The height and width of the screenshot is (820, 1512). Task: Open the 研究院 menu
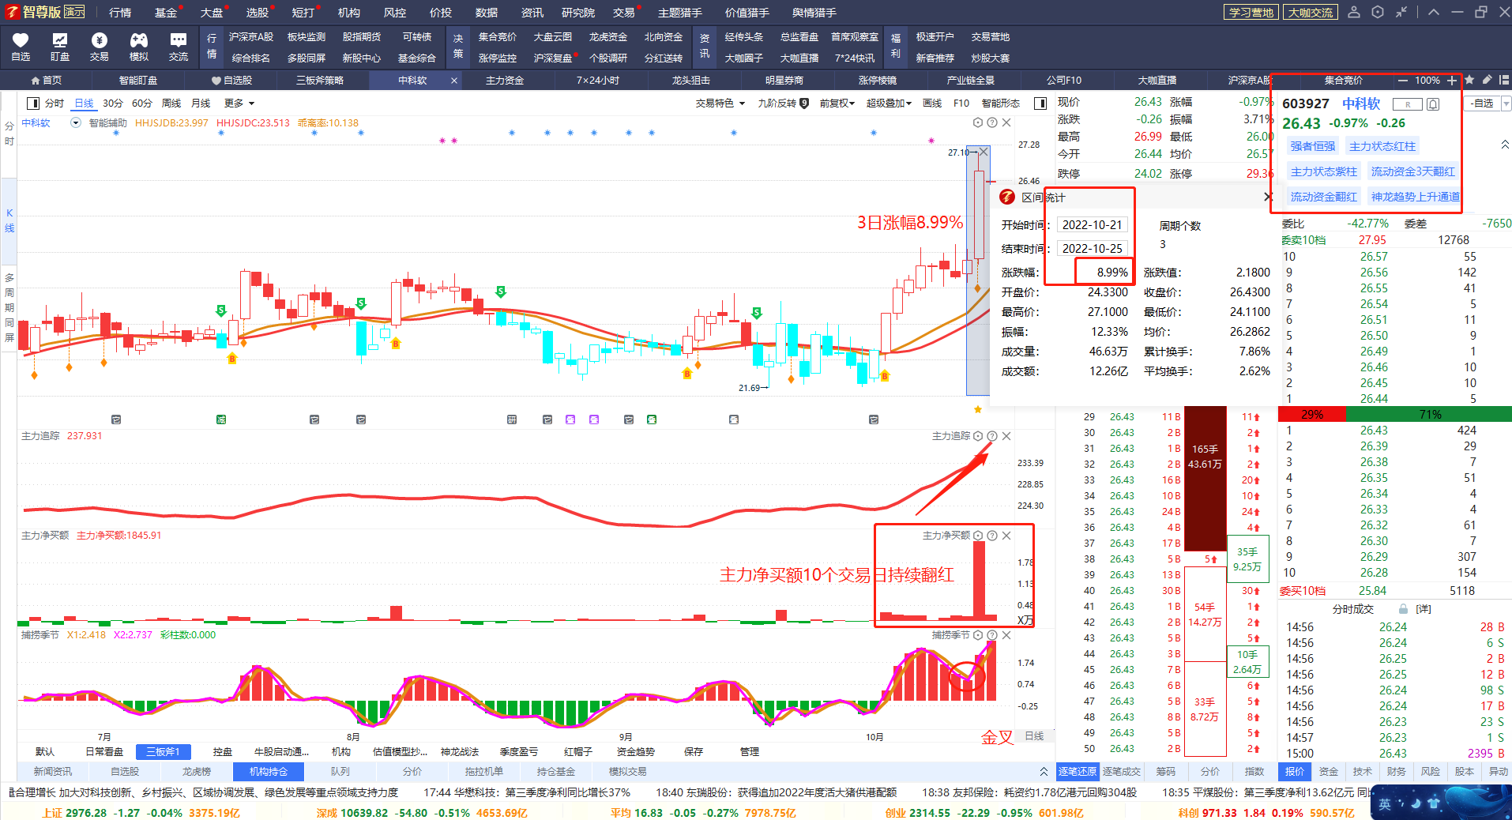pyautogui.click(x=578, y=13)
